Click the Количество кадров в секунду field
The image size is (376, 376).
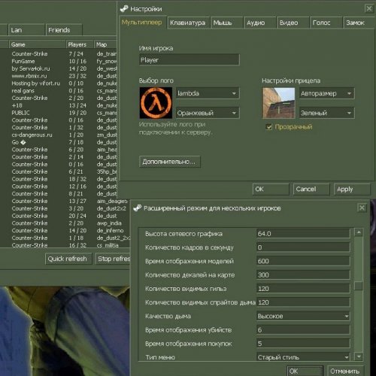click(x=303, y=247)
